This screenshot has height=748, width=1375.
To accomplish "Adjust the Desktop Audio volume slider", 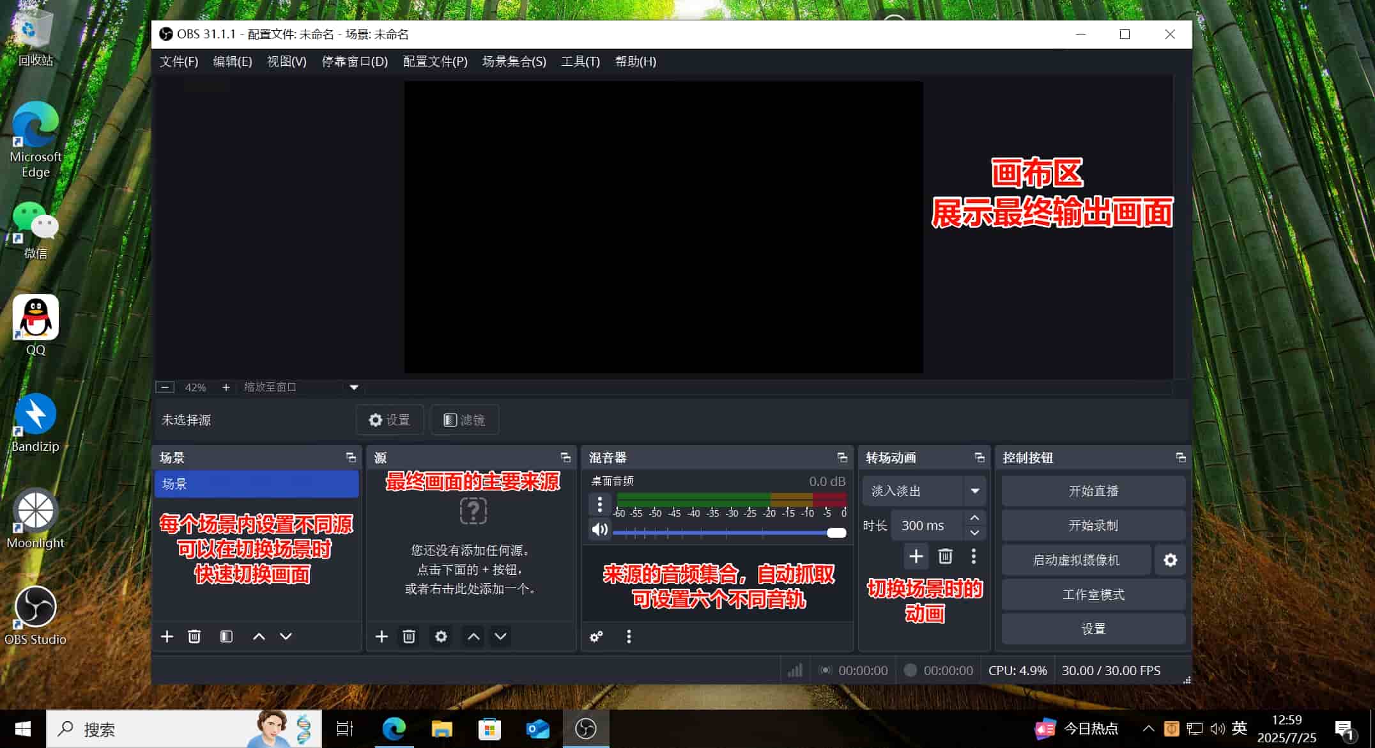I will click(x=729, y=533).
